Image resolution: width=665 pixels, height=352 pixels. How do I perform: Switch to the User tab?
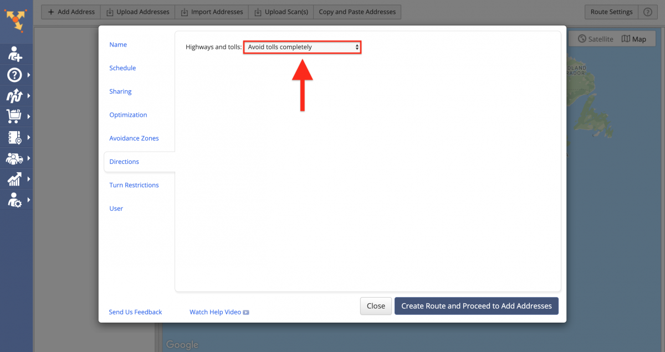click(116, 209)
